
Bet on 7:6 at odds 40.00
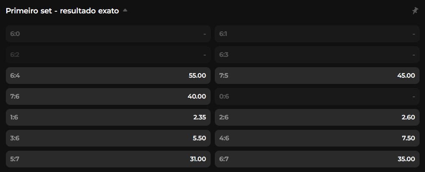(108, 96)
